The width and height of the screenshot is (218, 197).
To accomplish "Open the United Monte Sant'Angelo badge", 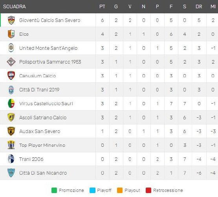I will (x=11, y=48).
